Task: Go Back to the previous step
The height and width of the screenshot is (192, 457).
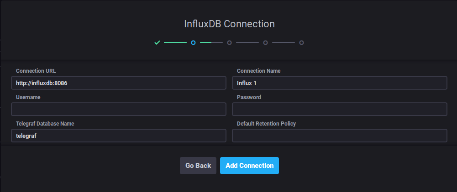Action: [x=198, y=166]
